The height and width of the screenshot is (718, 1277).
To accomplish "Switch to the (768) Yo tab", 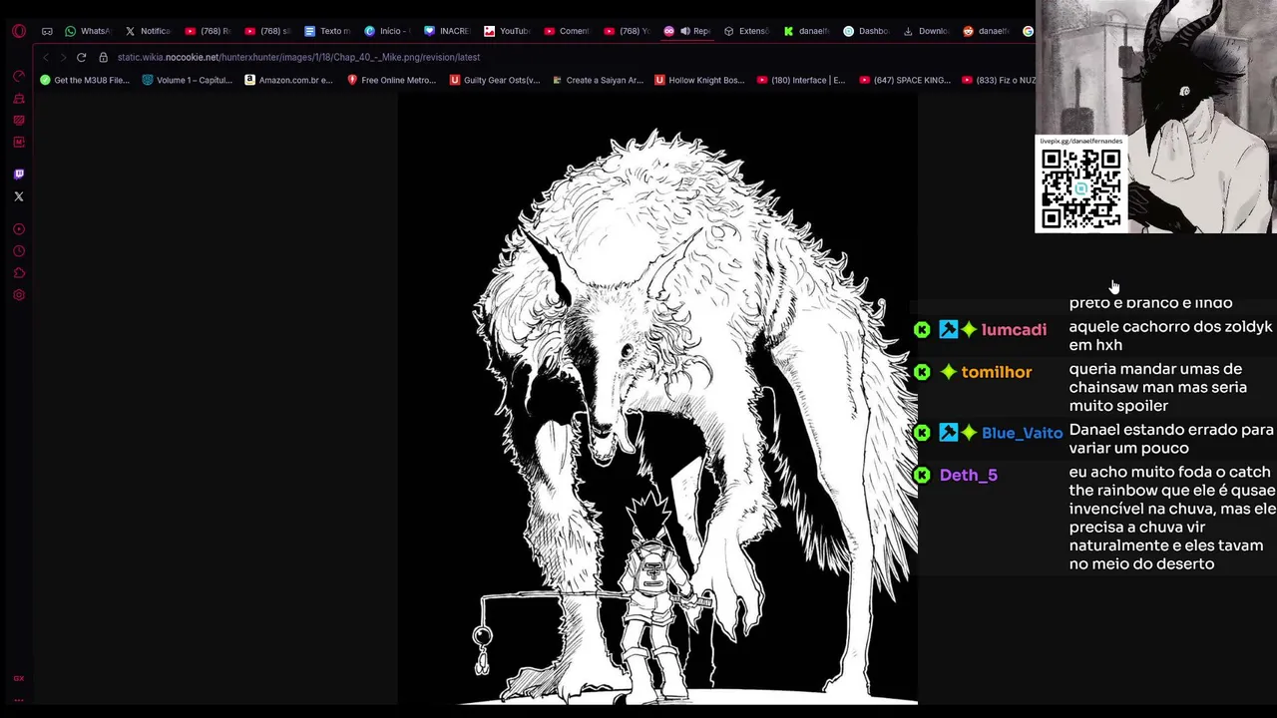I will point(627,31).
